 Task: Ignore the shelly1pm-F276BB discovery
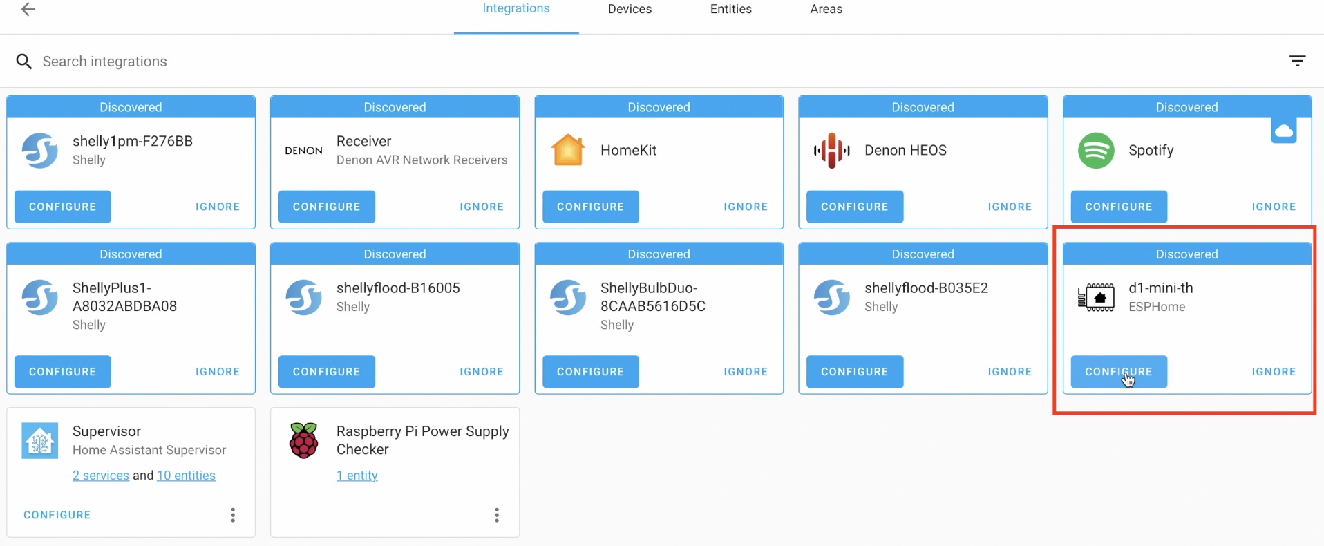[x=218, y=207]
